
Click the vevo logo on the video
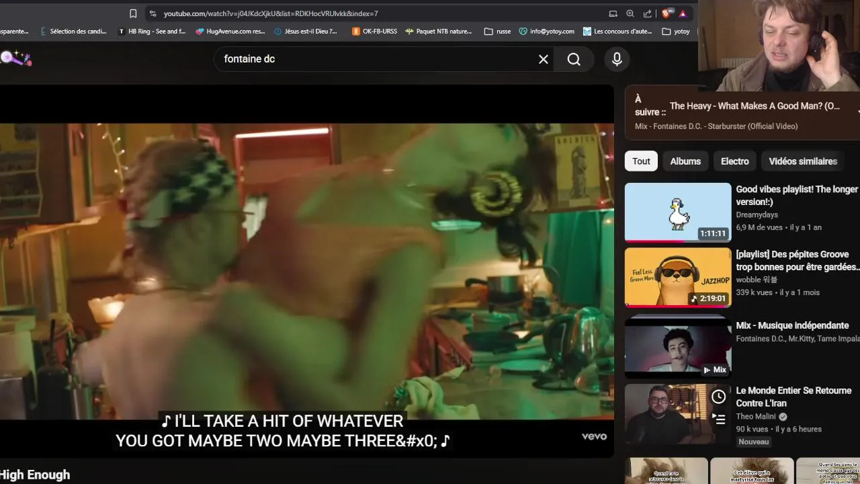click(x=594, y=436)
